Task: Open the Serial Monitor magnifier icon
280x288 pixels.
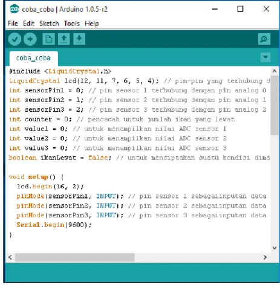Action: point(264,39)
